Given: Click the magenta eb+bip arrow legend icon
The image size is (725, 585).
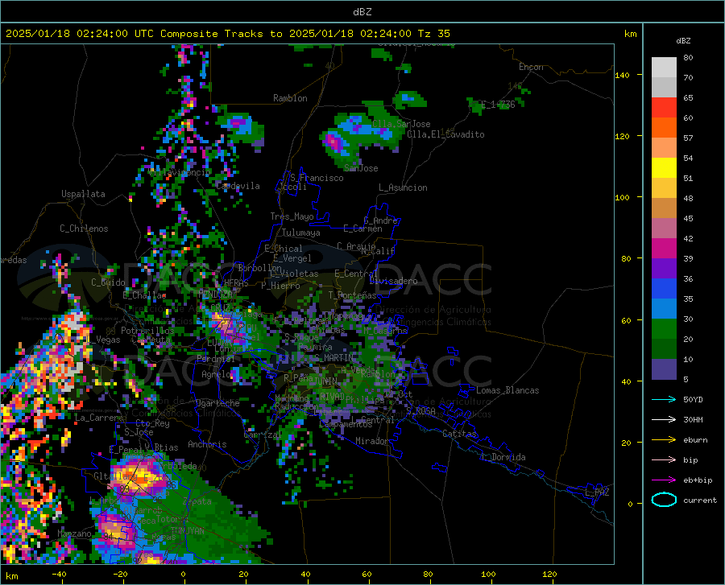Looking at the screenshot, I should [x=664, y=480].
